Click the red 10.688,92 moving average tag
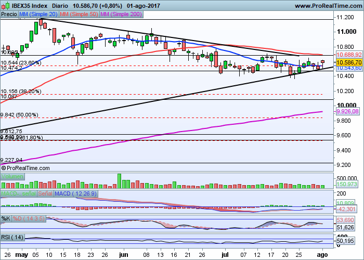This screenshot has width=364, height=260. pos(349,55)
